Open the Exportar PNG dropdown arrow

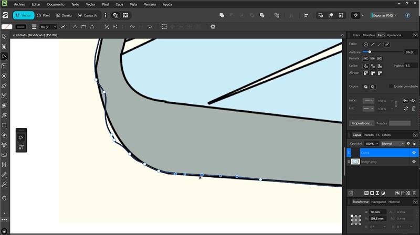(x=395, y=15)
